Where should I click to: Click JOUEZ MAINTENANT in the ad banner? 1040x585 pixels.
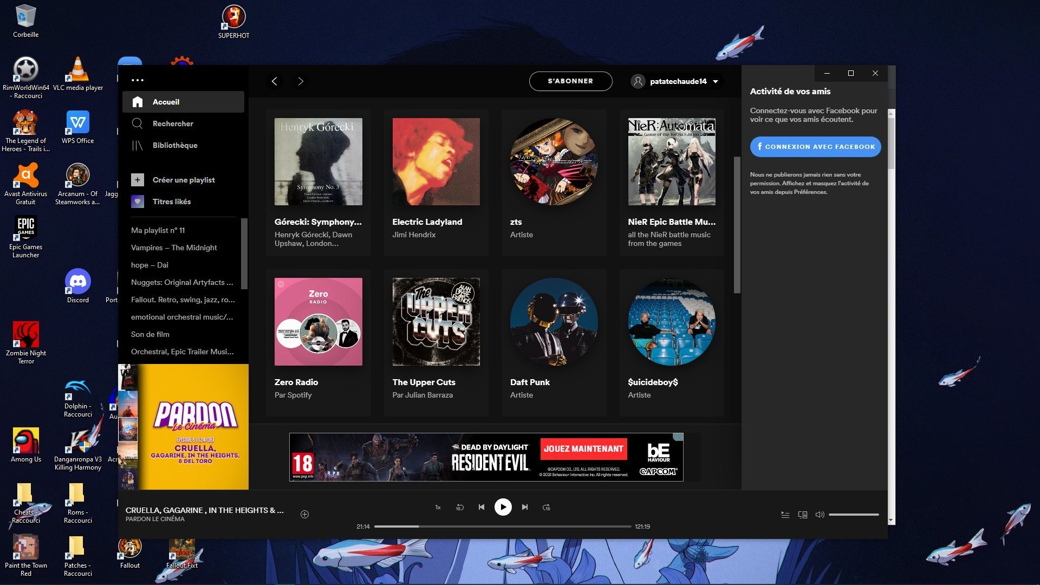[583, 449]
